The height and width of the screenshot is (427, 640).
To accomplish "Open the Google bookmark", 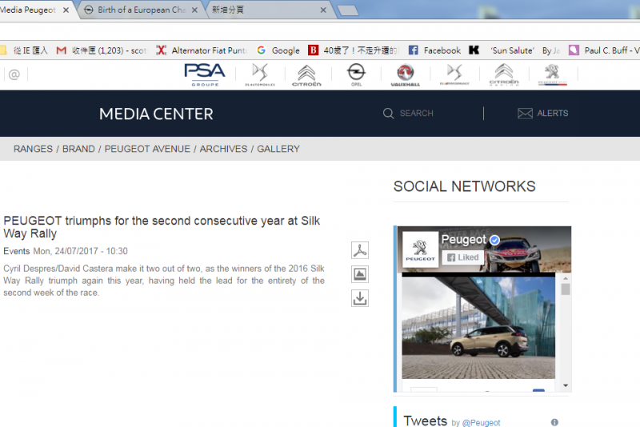I will click(278, 50).
